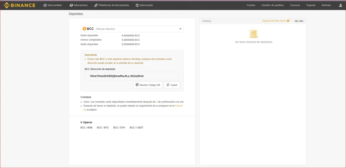The width and height of the screenshot is (346, 168).
Task: Click the Activos Congelados label
Action: click(91, 40)
